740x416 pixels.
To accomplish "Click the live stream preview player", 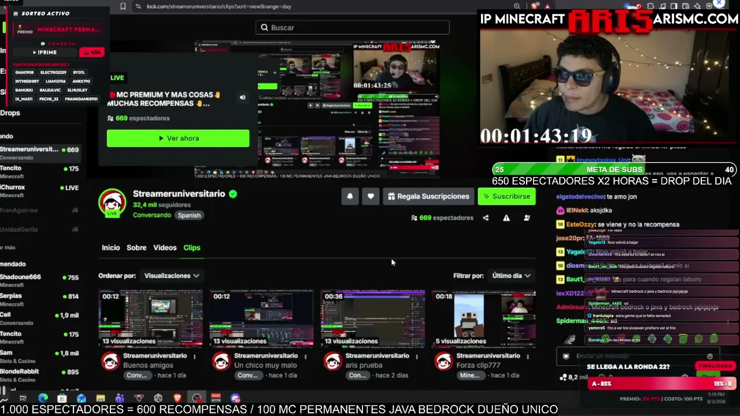I will [x=318, y=110].
